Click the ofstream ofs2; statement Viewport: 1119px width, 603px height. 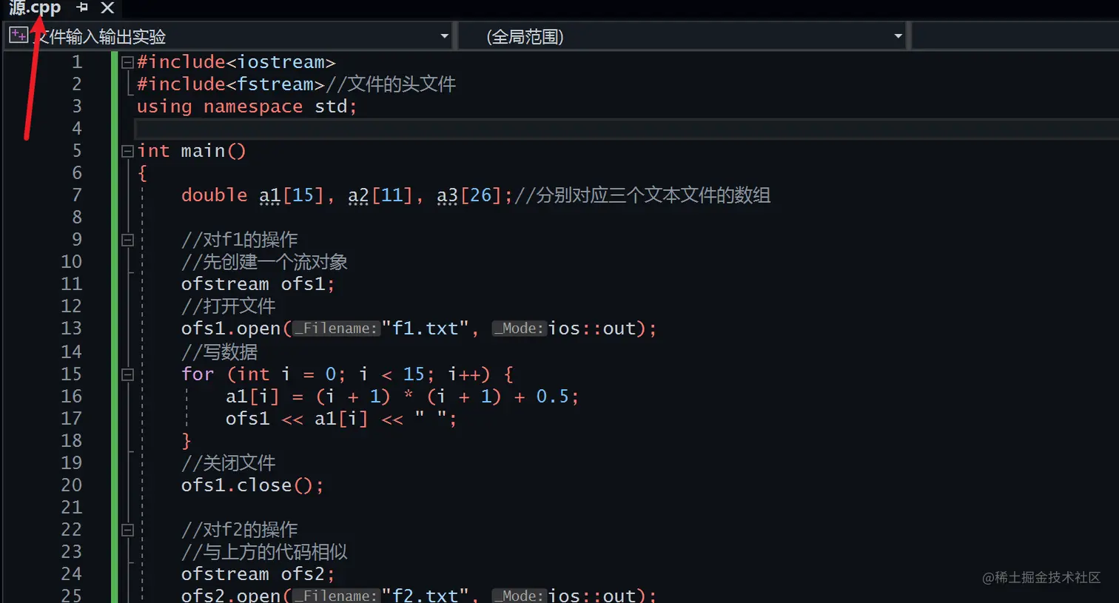pos(258,574)
